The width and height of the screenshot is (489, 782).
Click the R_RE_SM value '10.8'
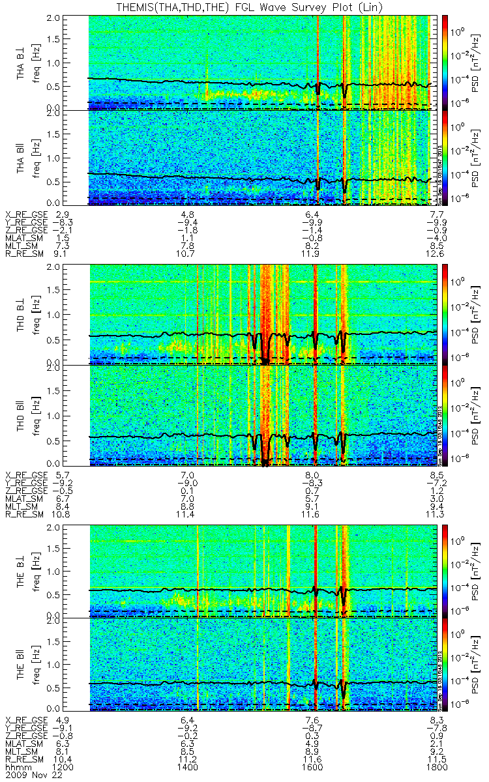63,515
